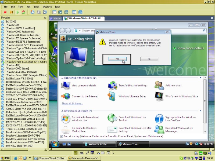
Task: Click the Vista Start orb
Action: (x=55, y=144)
